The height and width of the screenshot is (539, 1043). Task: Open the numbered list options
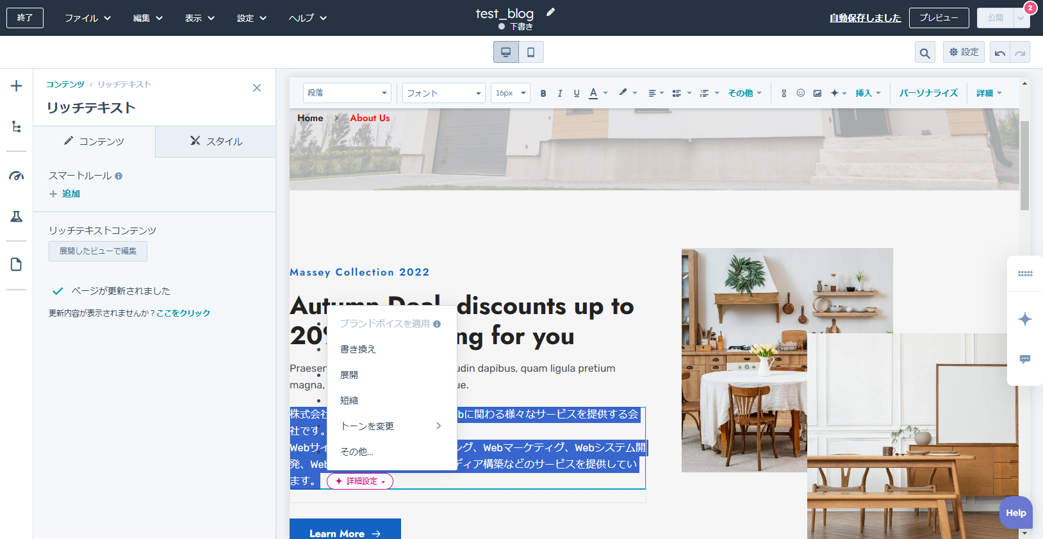pos(709,94)
